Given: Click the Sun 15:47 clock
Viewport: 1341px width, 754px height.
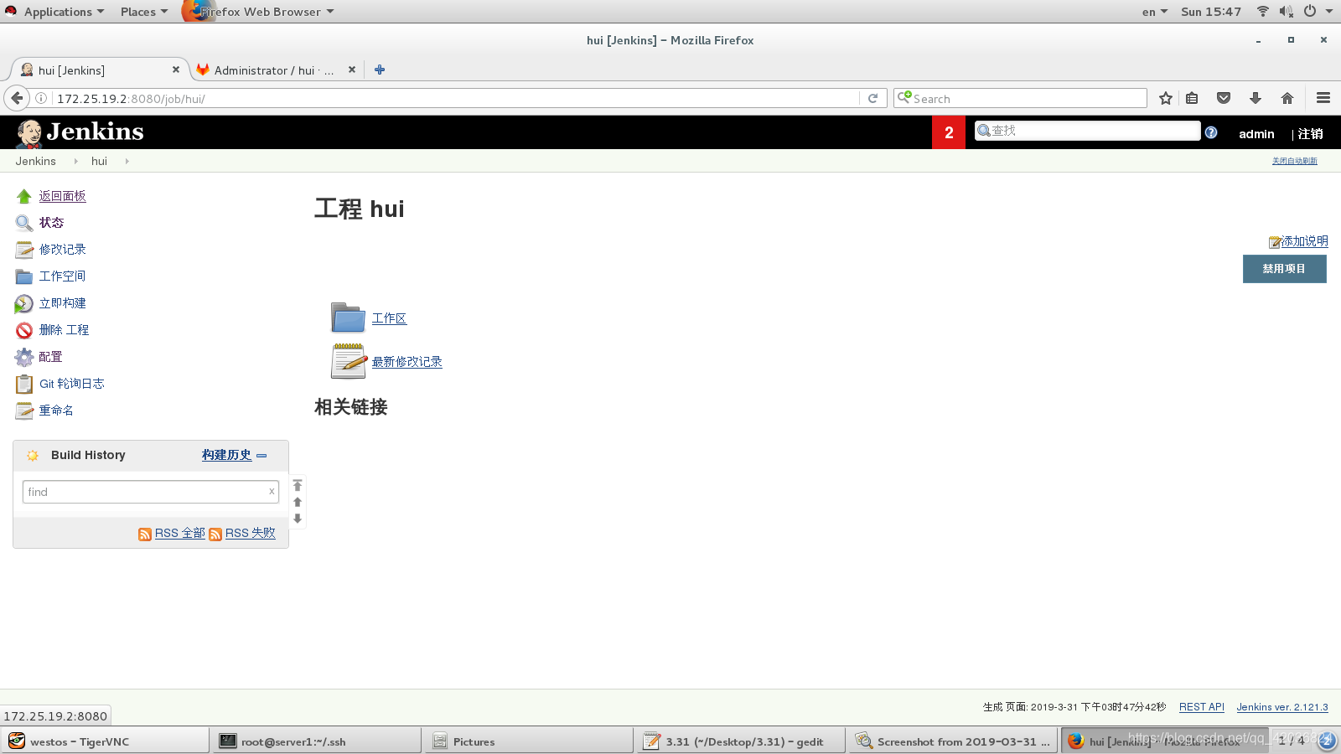Looking at the screenshot, I should click(1211, 12).
